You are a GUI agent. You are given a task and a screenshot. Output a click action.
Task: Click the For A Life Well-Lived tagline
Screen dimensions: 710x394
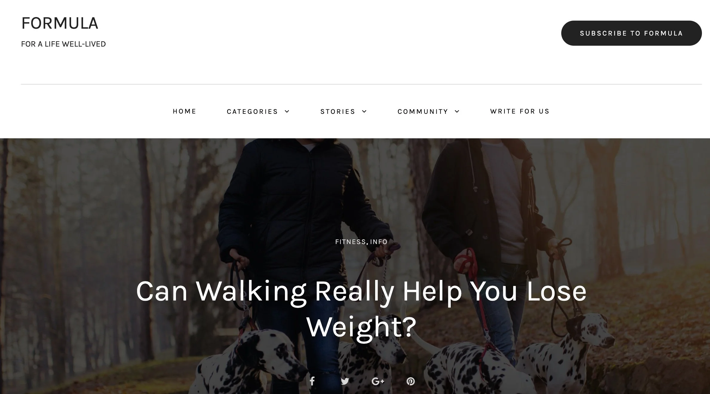[x=63, y=44]
